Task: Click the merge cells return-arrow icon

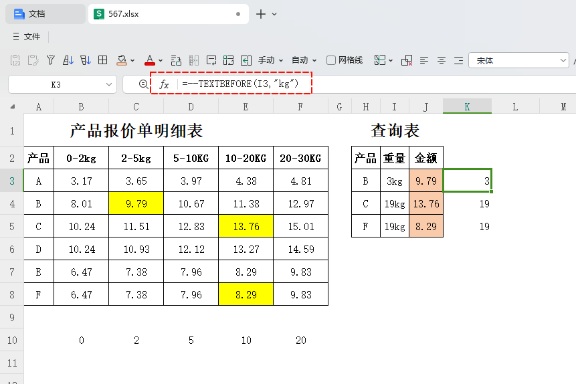Action: [x=211, y=60]
